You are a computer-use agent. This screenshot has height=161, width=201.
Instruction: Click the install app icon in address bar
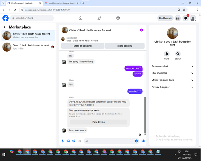point(179,10)
